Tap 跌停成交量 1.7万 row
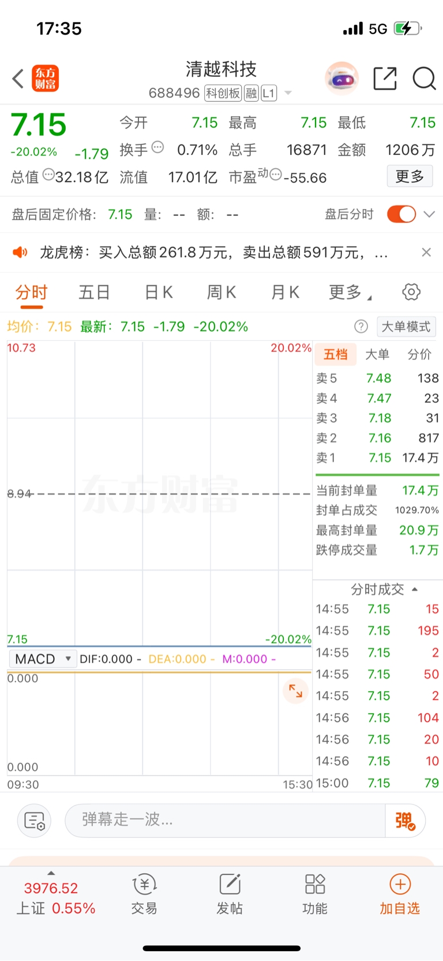This screenshot has width=443, height=961. pyautogui.click(x=377, y=550)
